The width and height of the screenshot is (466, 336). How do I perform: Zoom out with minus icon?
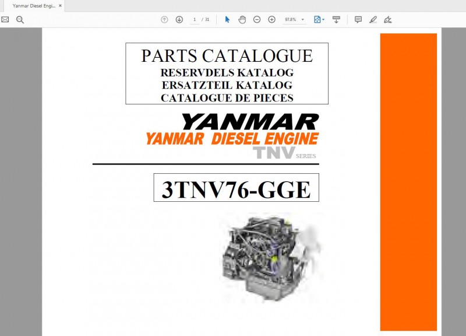pyautogui.click(x=257, y=20)
